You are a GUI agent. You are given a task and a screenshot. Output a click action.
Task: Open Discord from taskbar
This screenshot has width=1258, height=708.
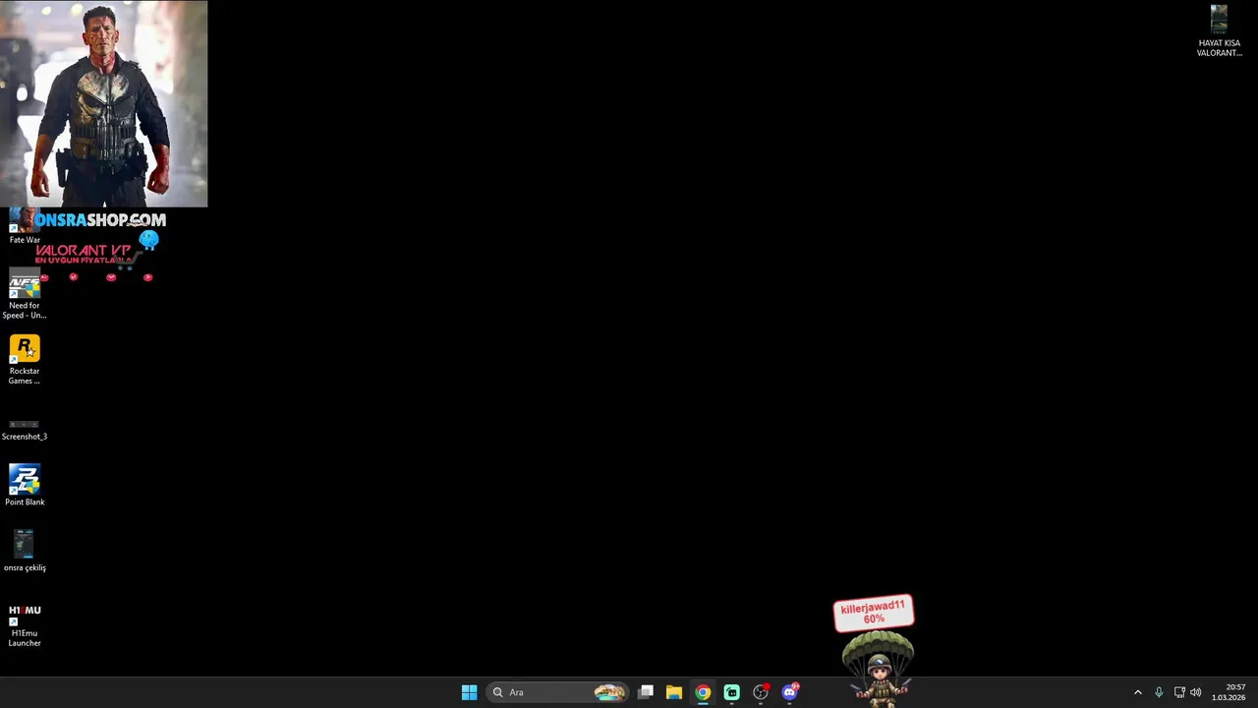(x=789, y=692)
